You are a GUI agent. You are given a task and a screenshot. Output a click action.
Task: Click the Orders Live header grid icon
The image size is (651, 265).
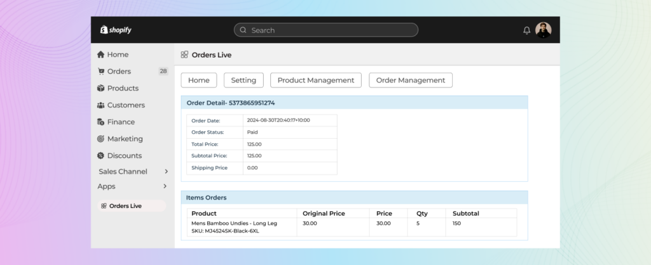(184, 55)
